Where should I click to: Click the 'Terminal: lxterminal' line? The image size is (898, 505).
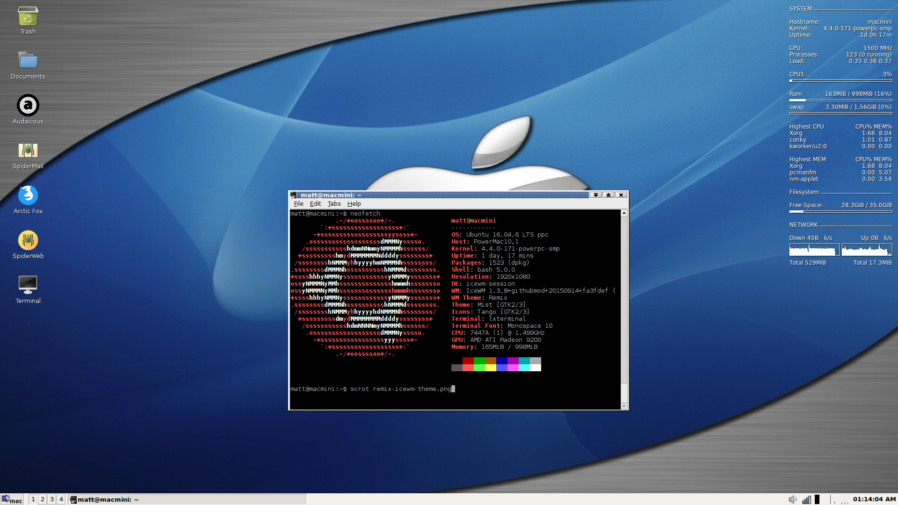tap(489, 319)
